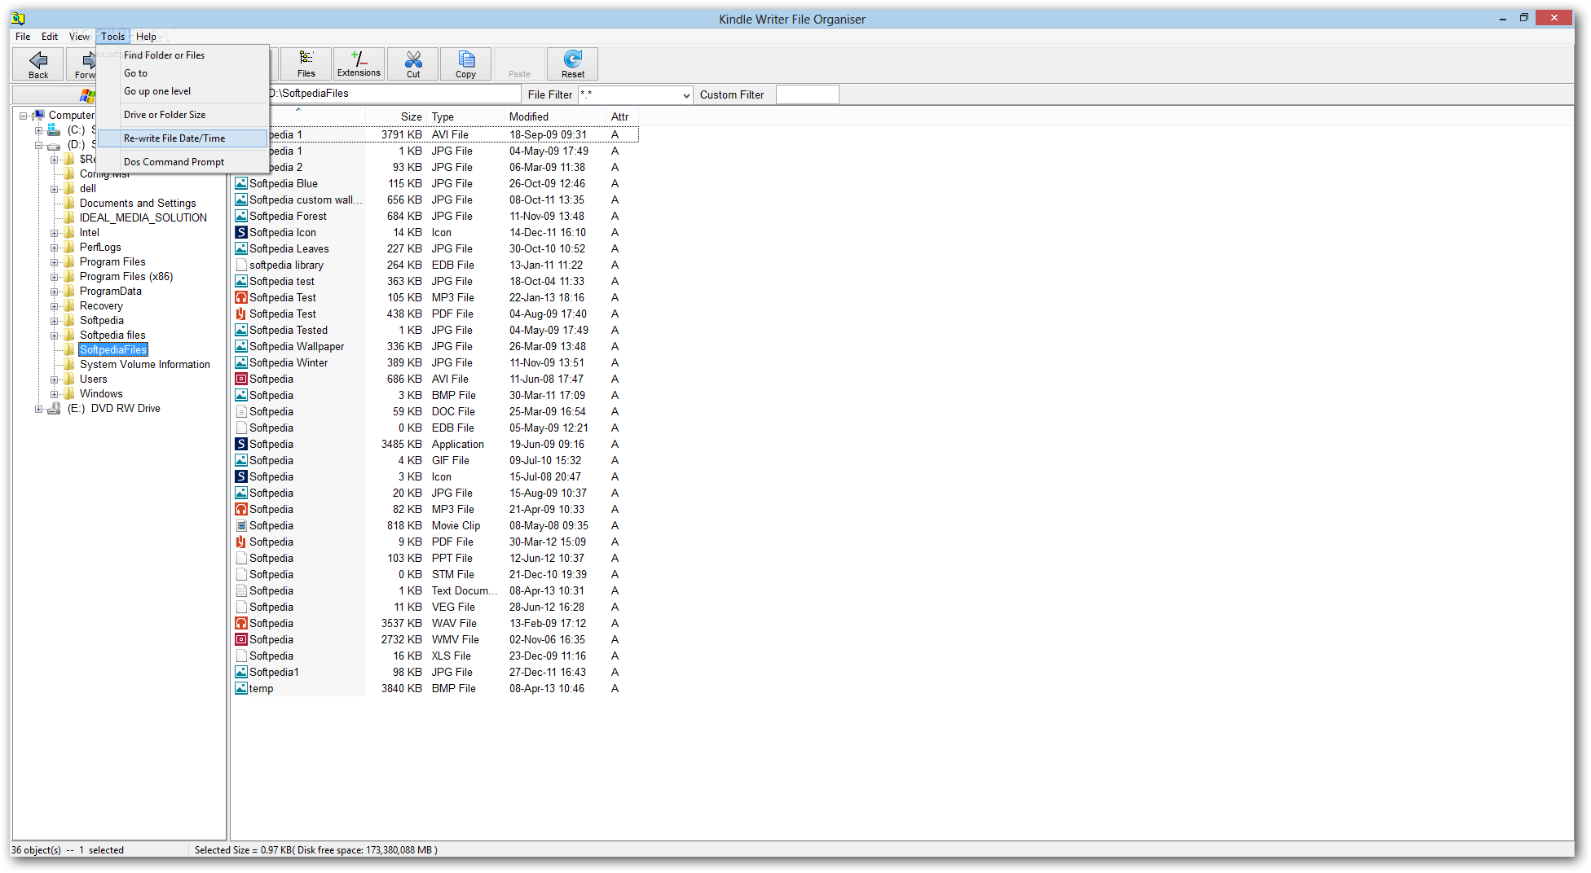Expand the E: DVD RW Drive node

pos(38,409)
